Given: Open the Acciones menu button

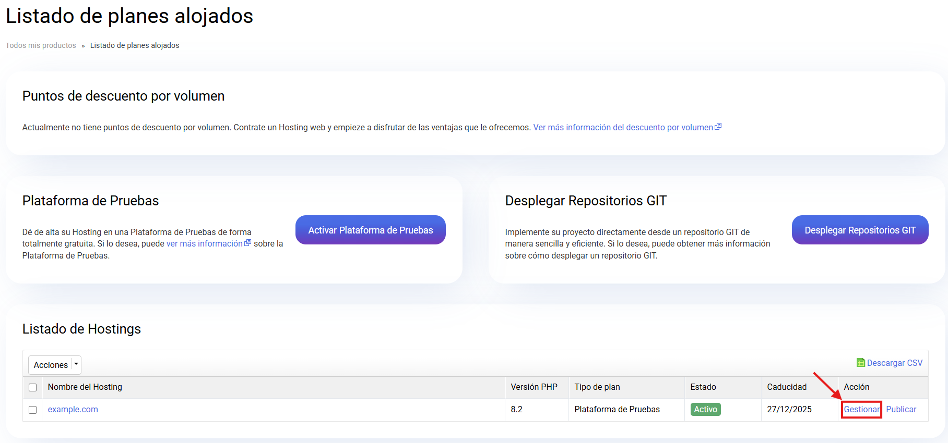Looking at the screenshot, I should click(51, 365).
